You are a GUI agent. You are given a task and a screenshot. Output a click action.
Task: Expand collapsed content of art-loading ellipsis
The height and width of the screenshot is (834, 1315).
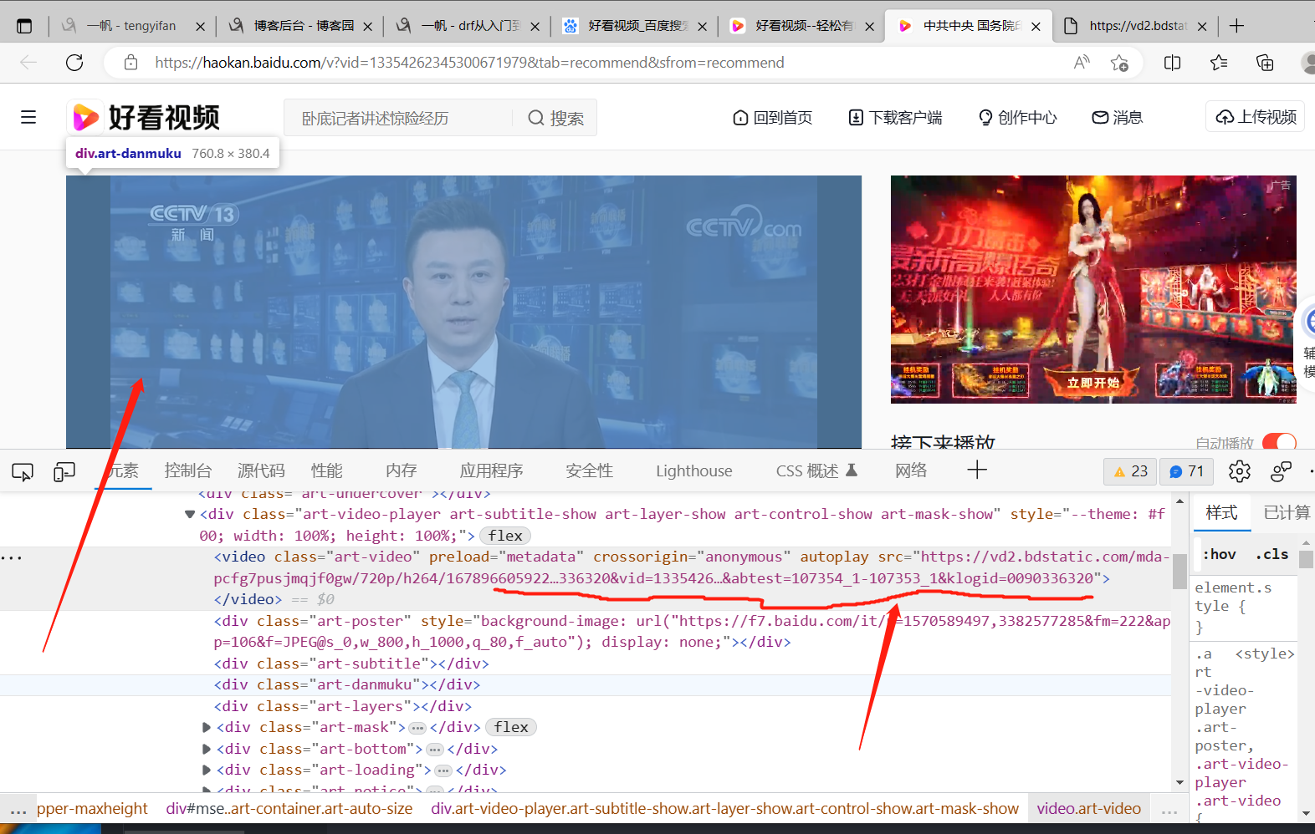point(443,770)
